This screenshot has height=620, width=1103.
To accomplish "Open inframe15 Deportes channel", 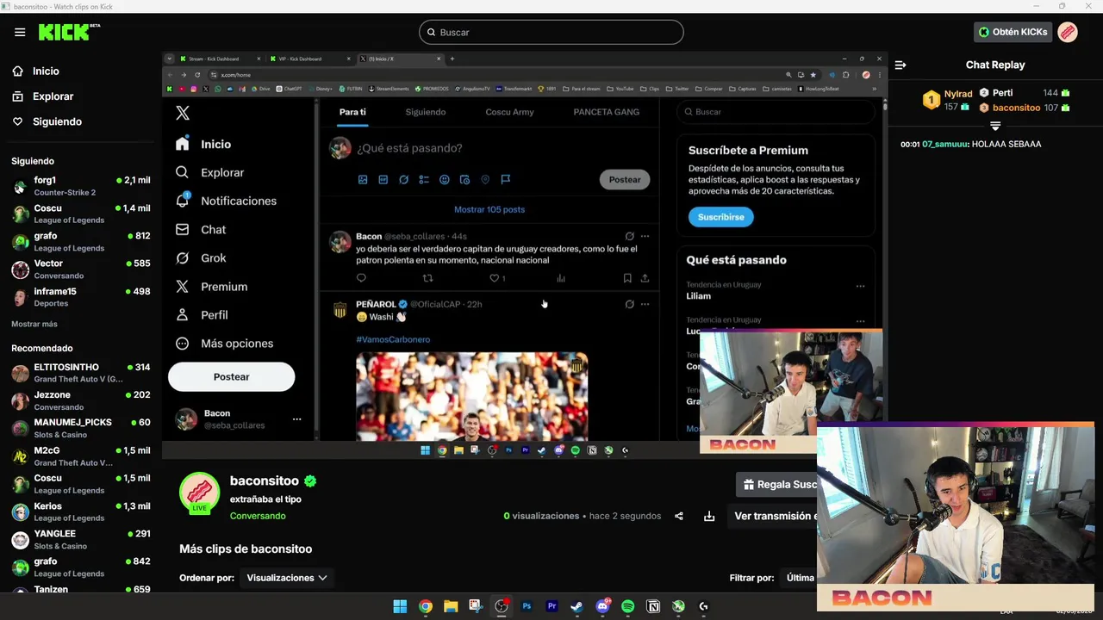I will [81, 297].
